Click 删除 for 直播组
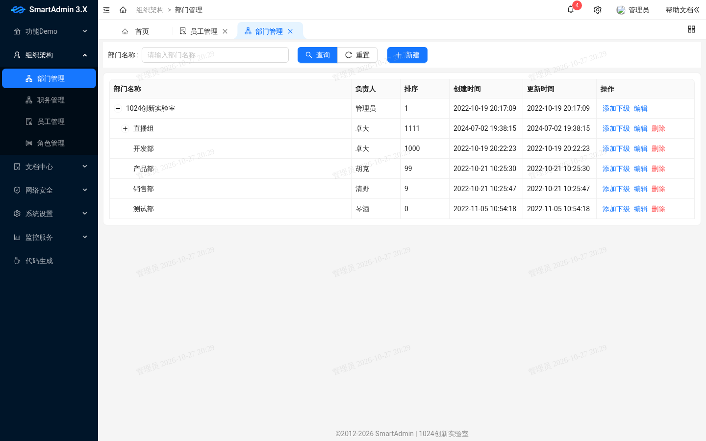Image resolution: width=706 pixels, height=441 pixels. [658, 128]
